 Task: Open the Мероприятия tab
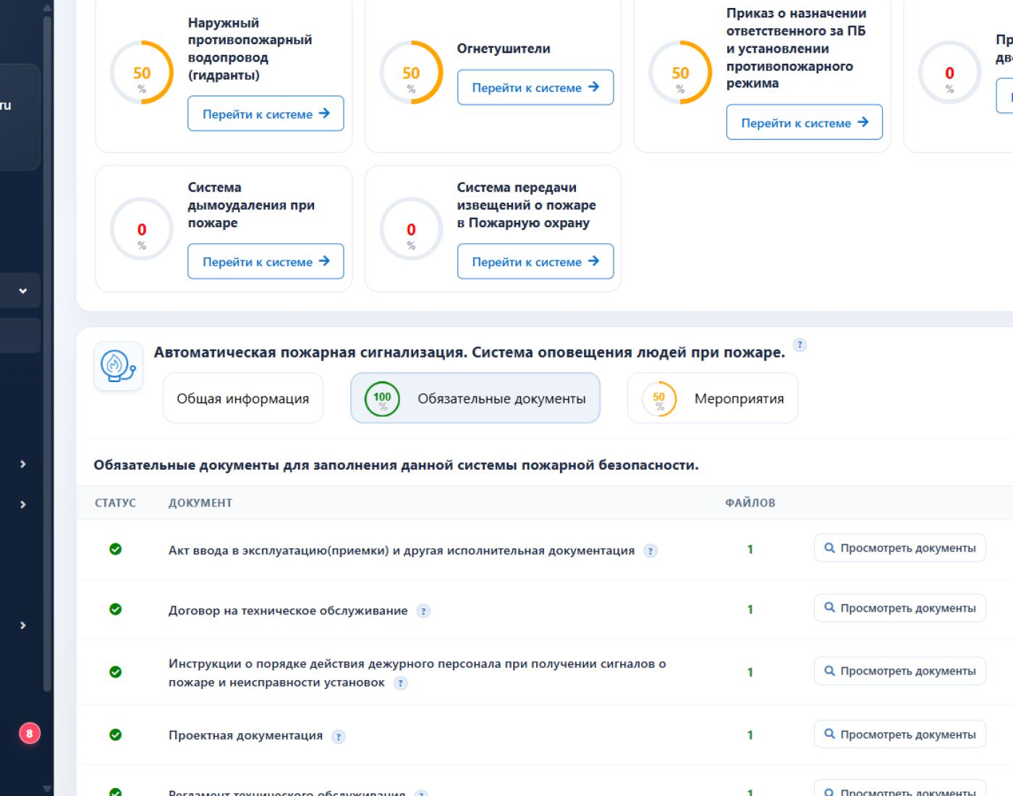tap(713, 398)
